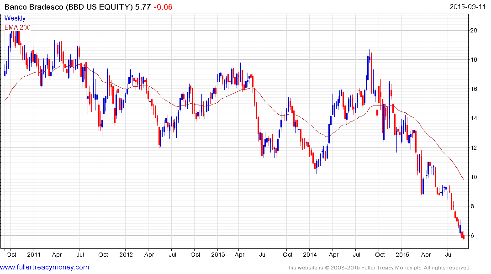Select the 2012 marker on time axis

[126, 254]
